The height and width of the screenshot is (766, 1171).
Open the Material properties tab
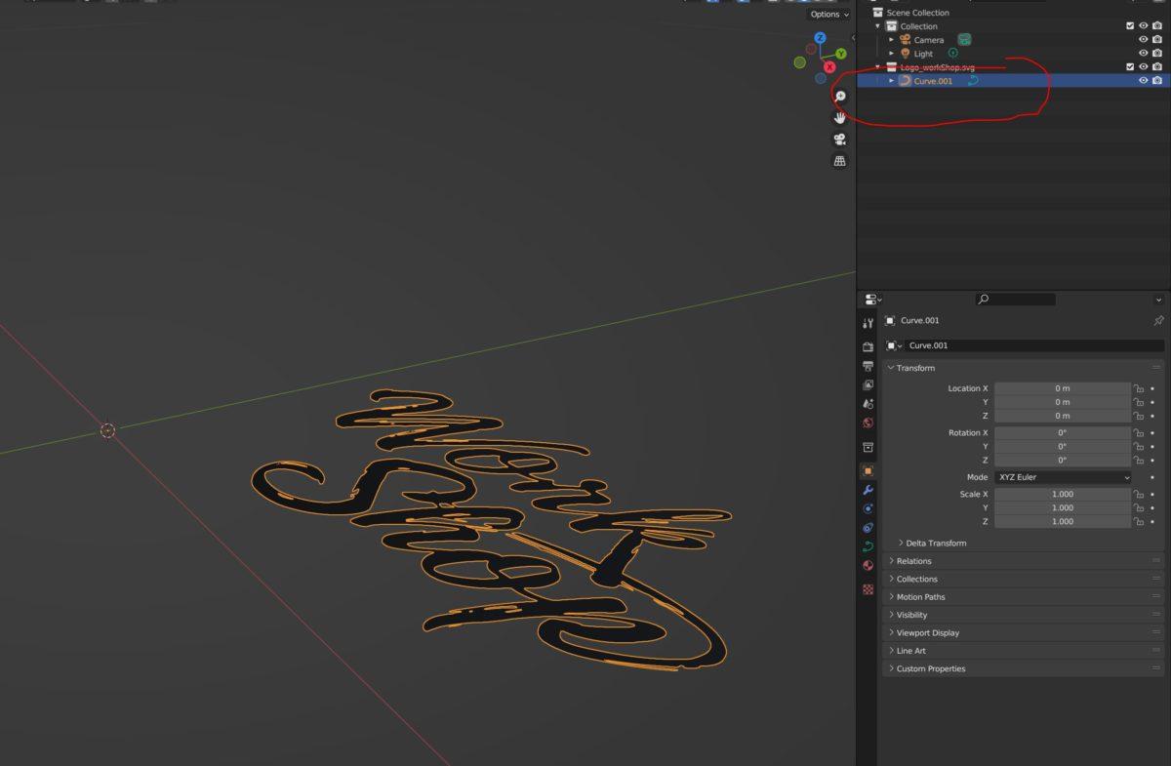868,566
